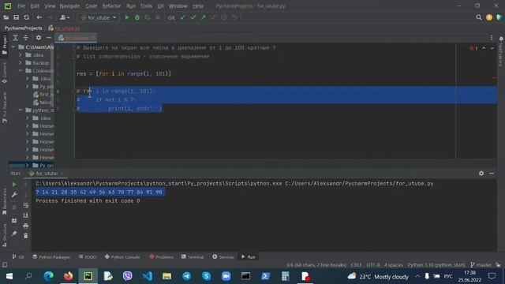Click process exit message in console
This screenshot has height=284, width=505.
point(88,201)
